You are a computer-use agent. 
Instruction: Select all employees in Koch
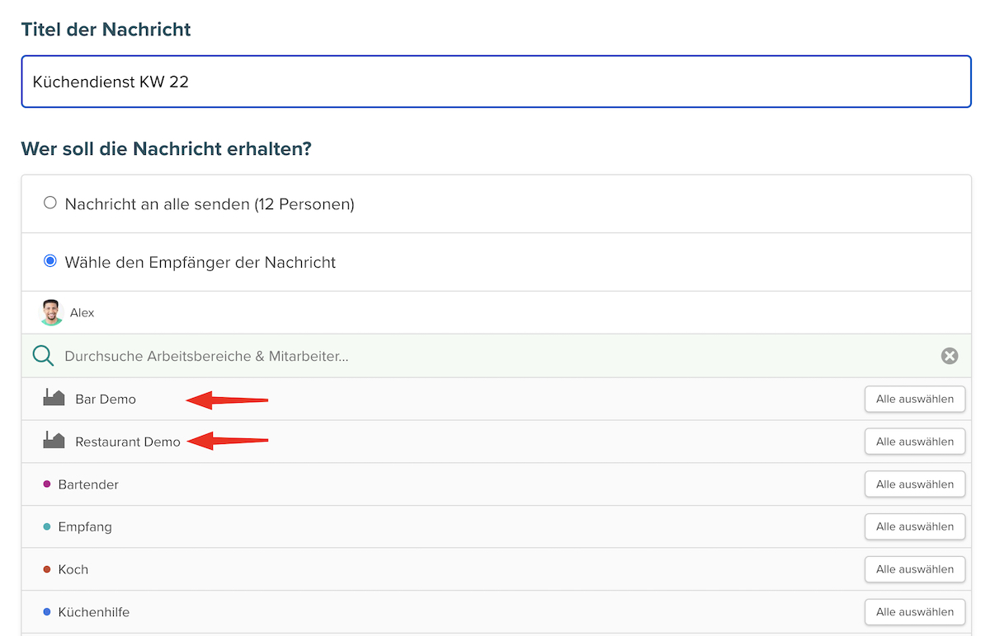pyautogui.click(x=914, y=569)
